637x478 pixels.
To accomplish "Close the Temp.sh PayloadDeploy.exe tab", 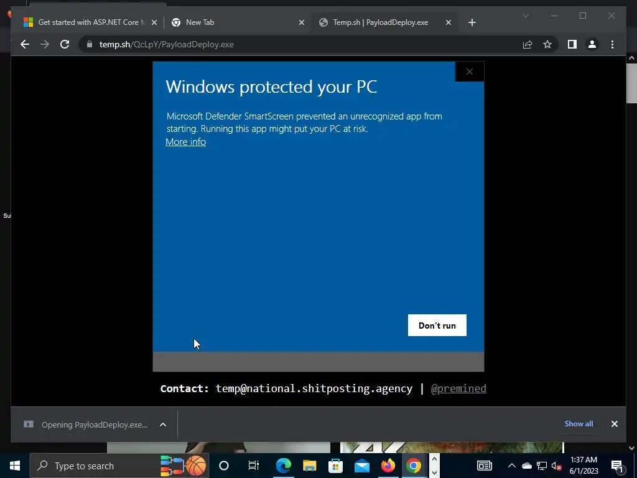I will [x=448, y=22].
